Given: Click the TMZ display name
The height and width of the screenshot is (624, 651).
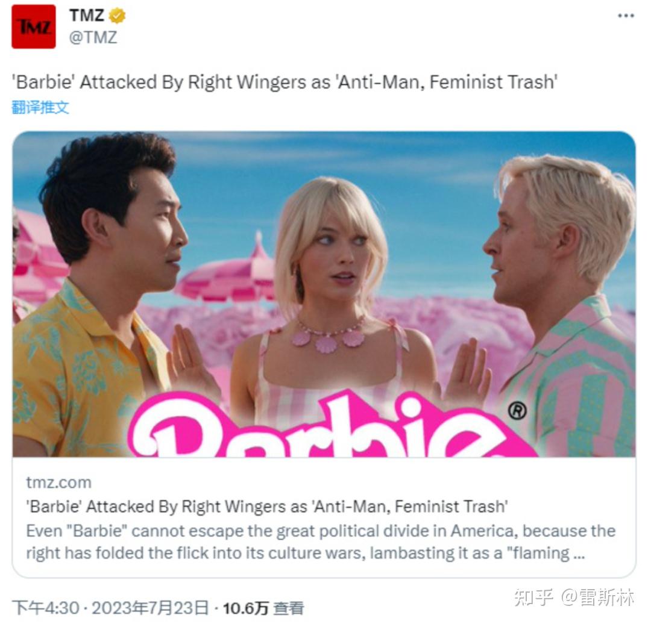Looking at the screenshot, I should click(86, 16).
